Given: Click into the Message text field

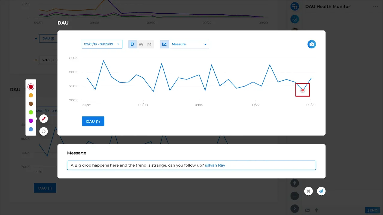Looking at the screenshot, I should (191, 165).
